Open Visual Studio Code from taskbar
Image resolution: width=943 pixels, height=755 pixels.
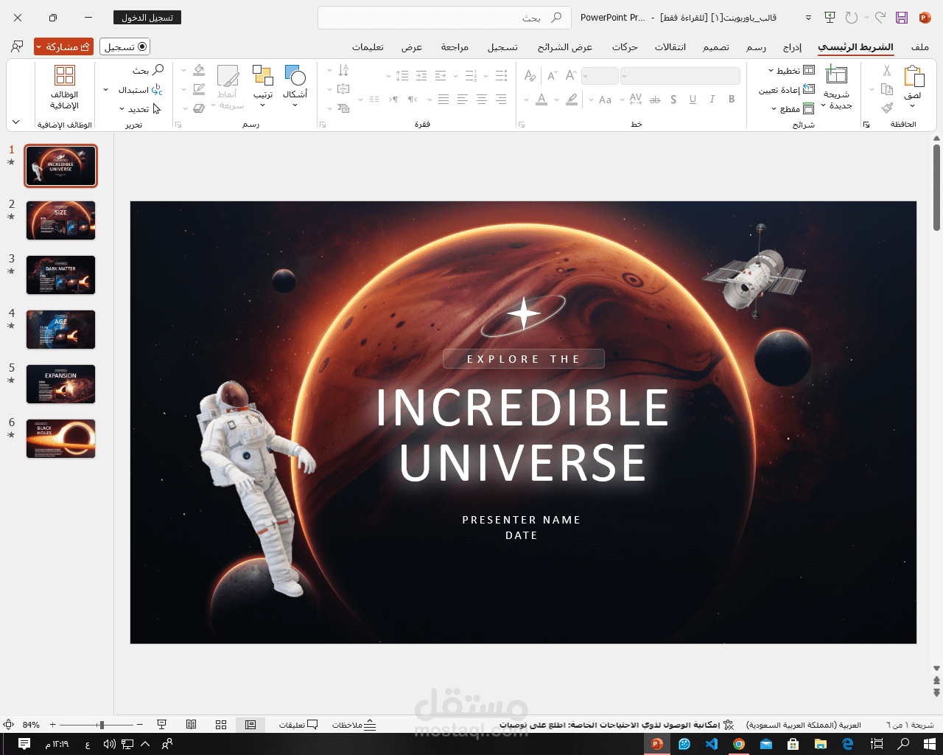(x=711, y=744)
